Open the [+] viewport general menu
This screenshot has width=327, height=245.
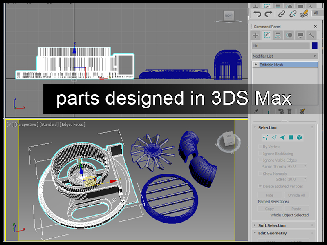coord(10,125)
